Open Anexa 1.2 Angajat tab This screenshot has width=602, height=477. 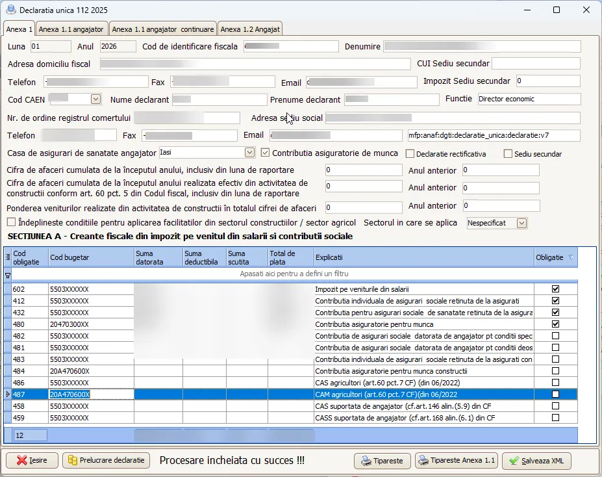pyautogui.click(x=250, y=29)
